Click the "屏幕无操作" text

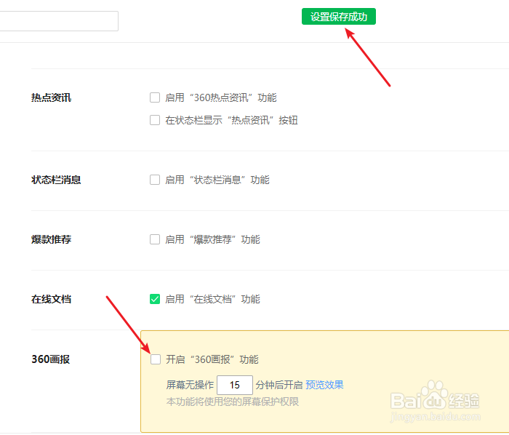click(x=190, y=385)
